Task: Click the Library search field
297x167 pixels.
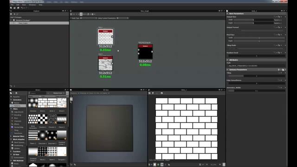Action: 38,93
